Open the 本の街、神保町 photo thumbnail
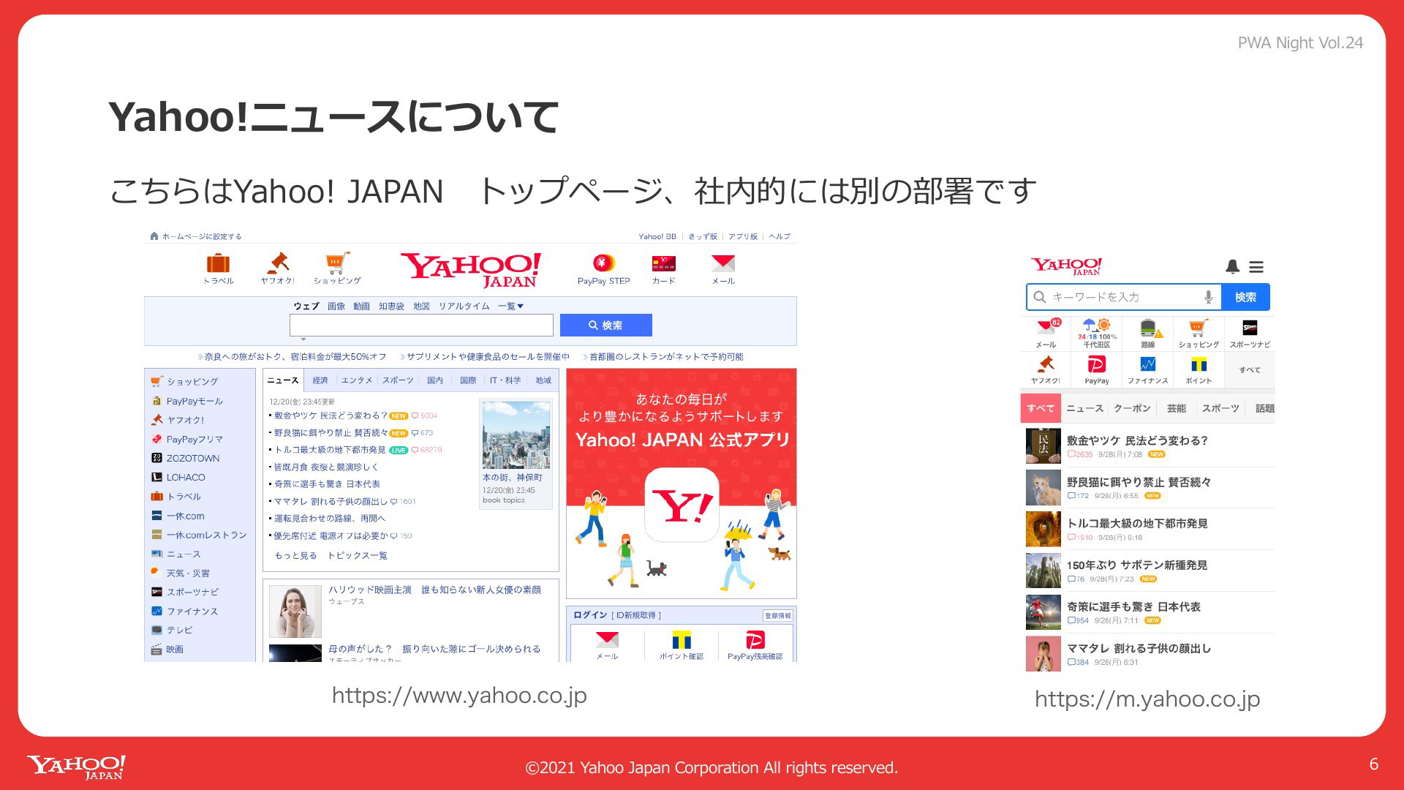The image size is (1404, 790). (516, 434)
